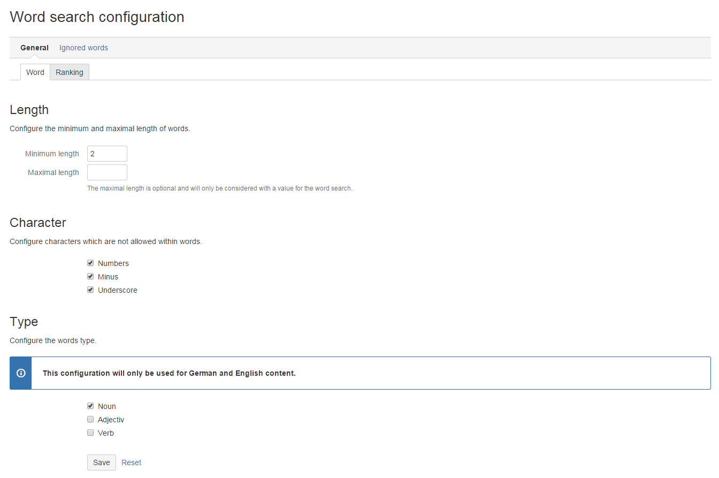Click the Minimum length label
The image size is (719, 478).
point(52,154)
